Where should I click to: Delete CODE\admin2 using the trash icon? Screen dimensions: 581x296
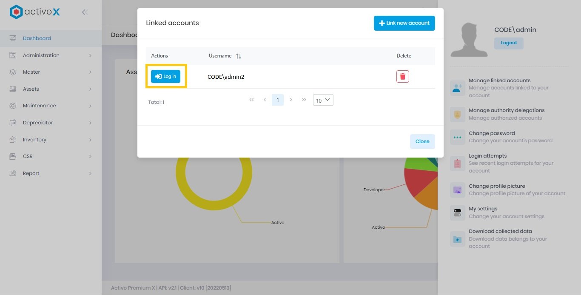pyautogui.click(x=402, y=76)
